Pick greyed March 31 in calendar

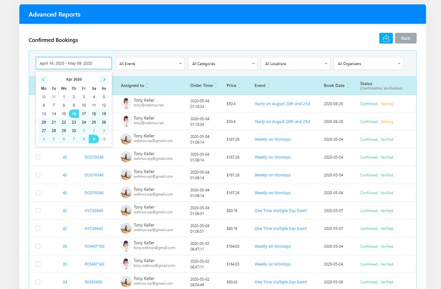pyautogui.click(x=53, y=97)
